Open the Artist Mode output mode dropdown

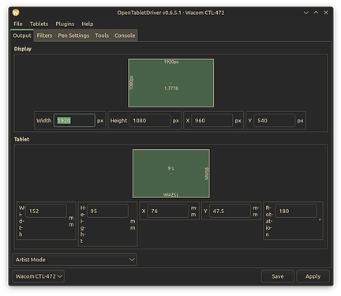pos(74,260)
